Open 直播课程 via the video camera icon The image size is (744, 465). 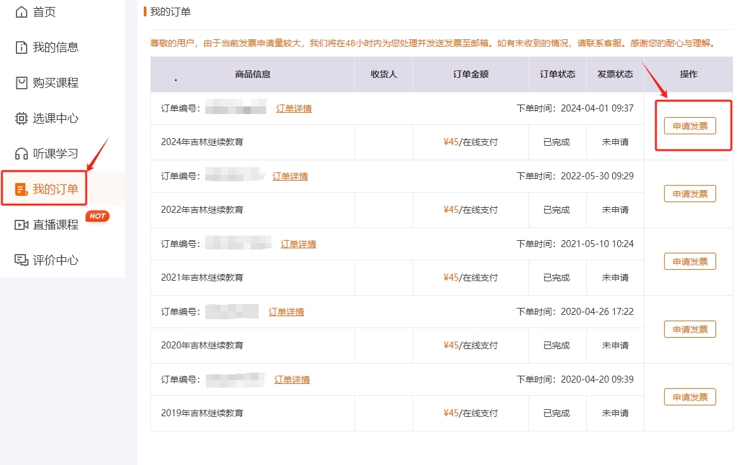[x=21, y=224]
